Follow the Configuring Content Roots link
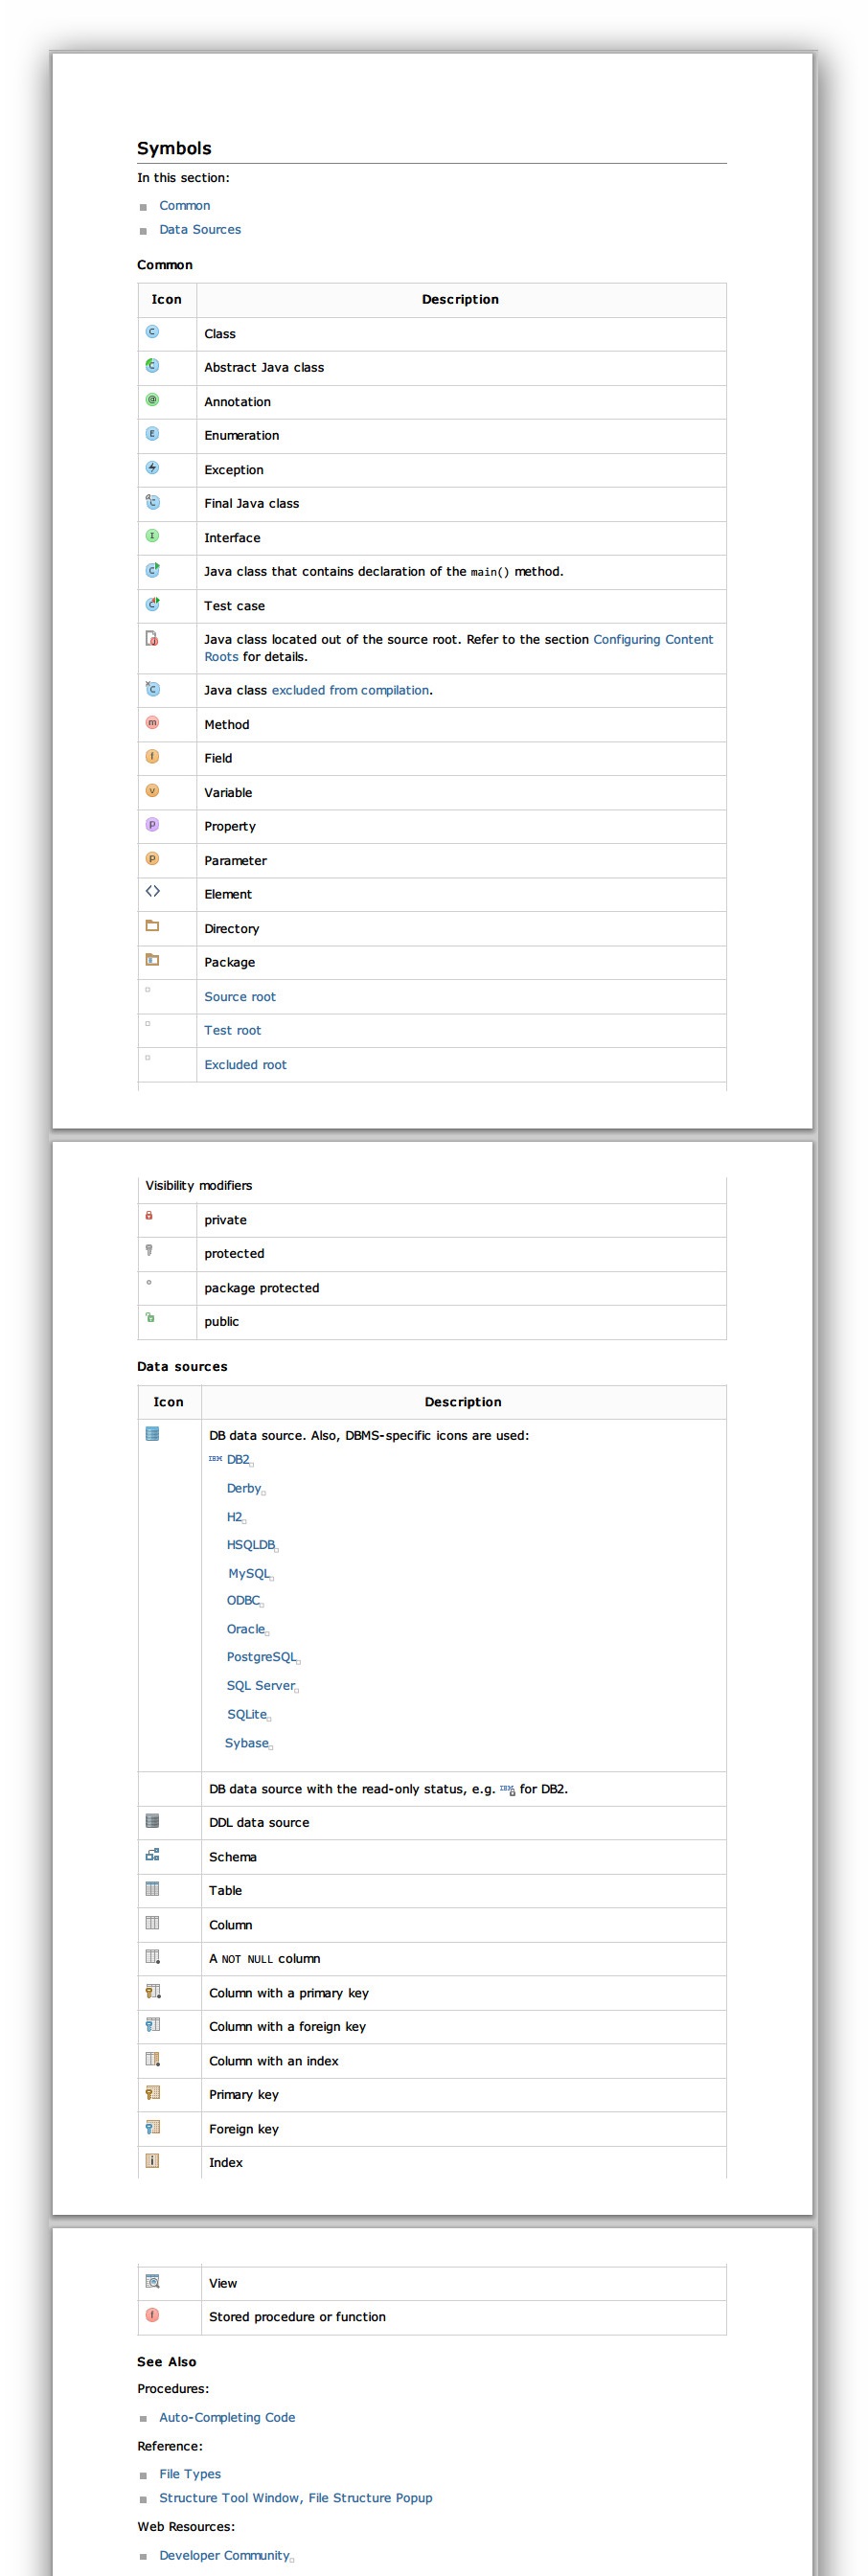Image resolution: width=868 pixels, height=2576 pixels. point(459,648)
